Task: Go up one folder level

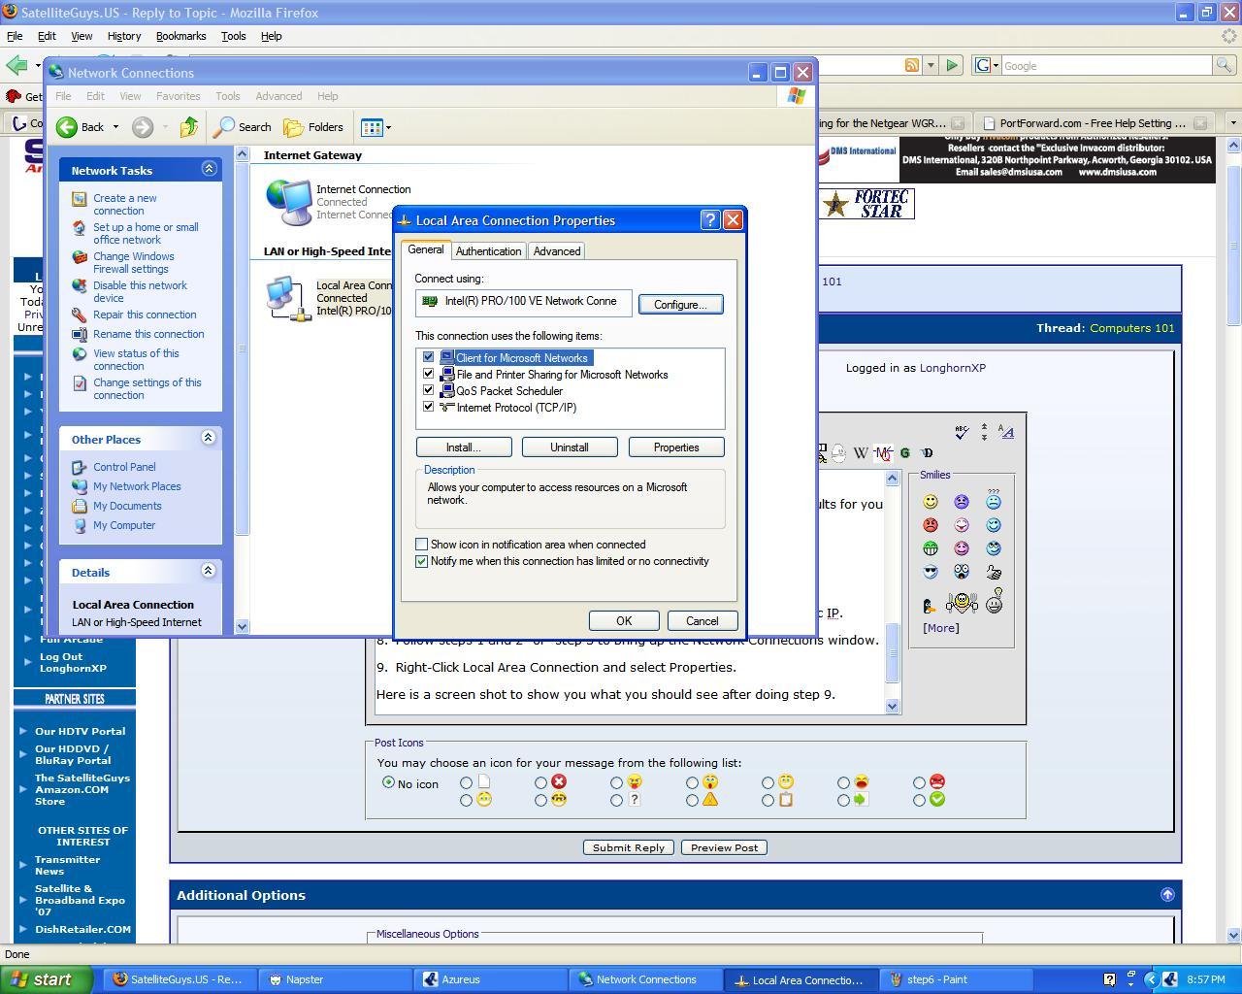Action: coord(189,127)
